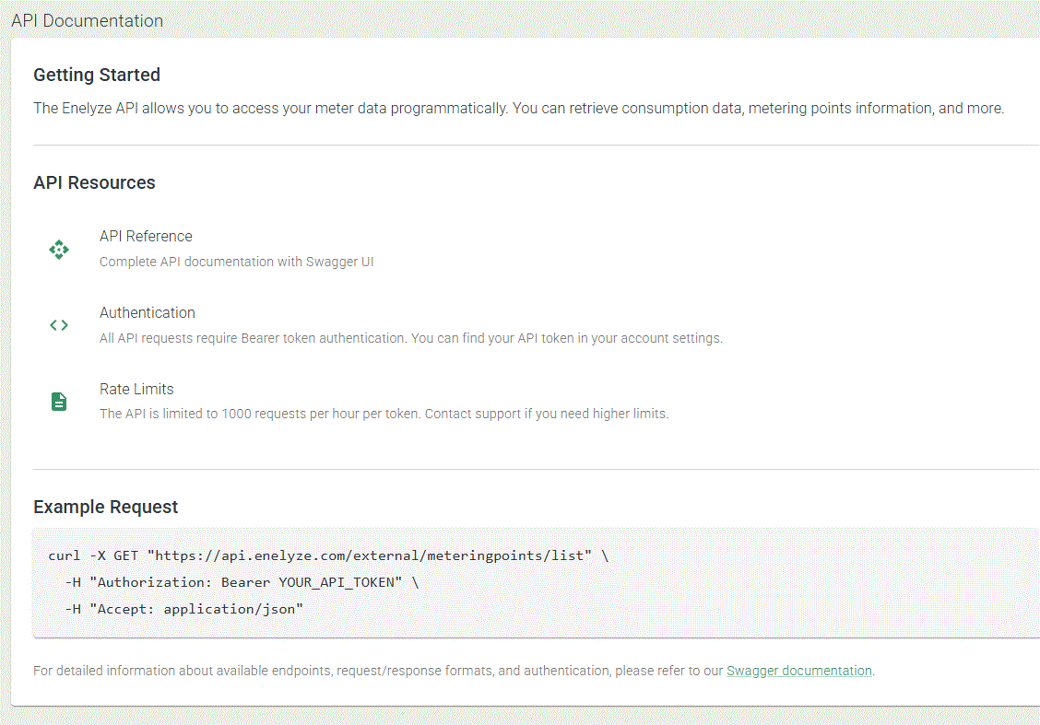Click the Authentication code brackets icon
This screenshot has height=725, width=1040.
[59, 325]
